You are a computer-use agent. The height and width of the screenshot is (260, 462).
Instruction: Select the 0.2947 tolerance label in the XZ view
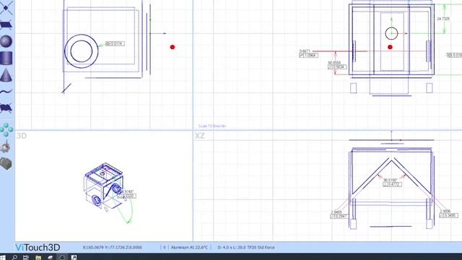pos(339,217)
